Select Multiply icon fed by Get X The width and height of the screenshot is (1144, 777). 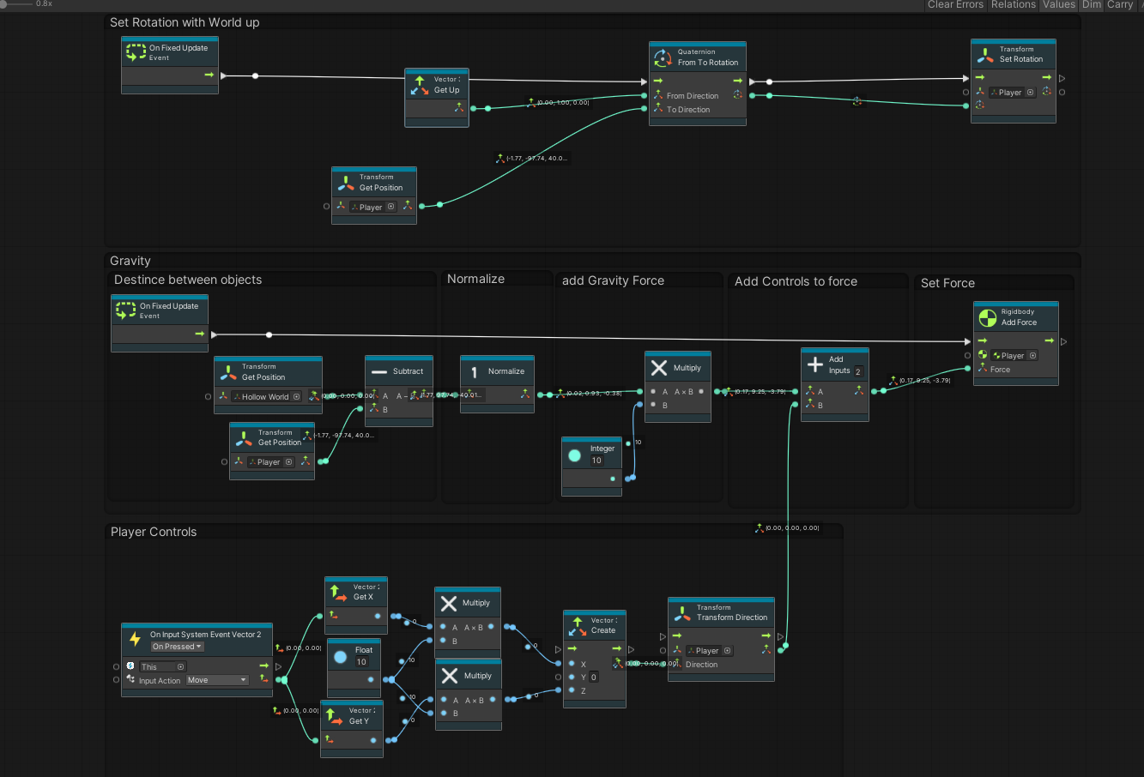(x=449, y=604)
